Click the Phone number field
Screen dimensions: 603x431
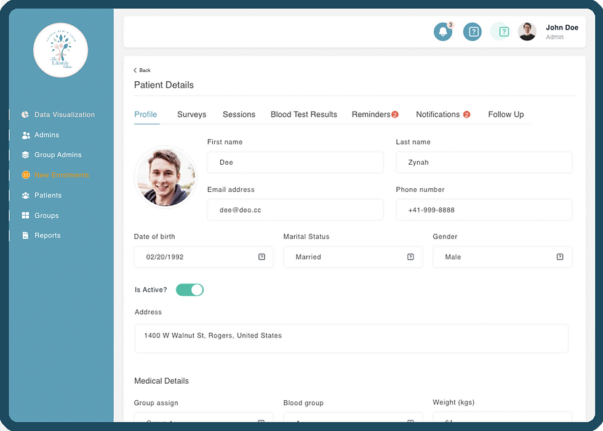tap(484, 210)
